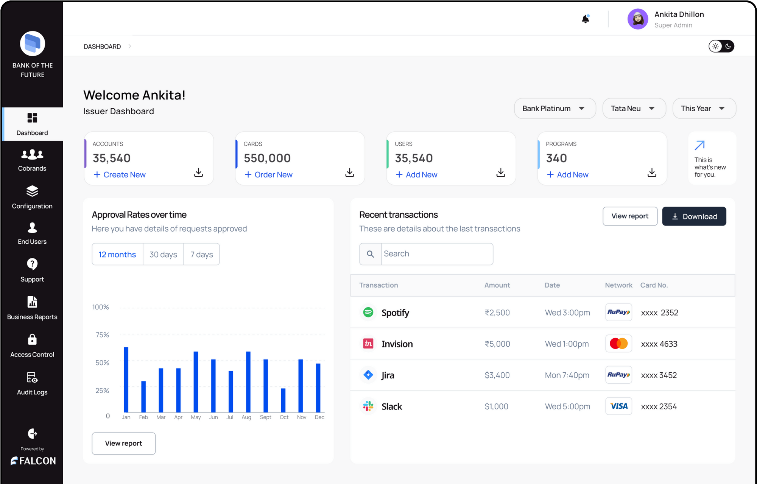Click the logout icon above Falcon
Image resolution: width=757 pixels, height=484 pixels.
pyautogui.click(x=32, y=433)
